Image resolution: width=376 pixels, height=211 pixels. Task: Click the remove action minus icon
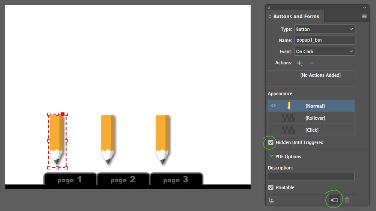click(x=312, y=63)
